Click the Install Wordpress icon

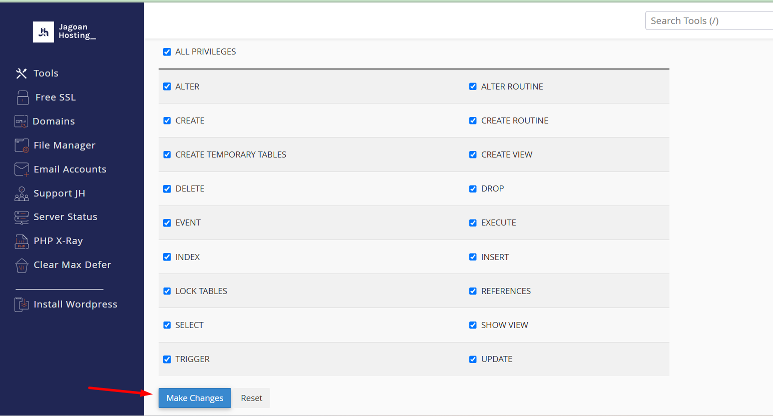point(21,304)
